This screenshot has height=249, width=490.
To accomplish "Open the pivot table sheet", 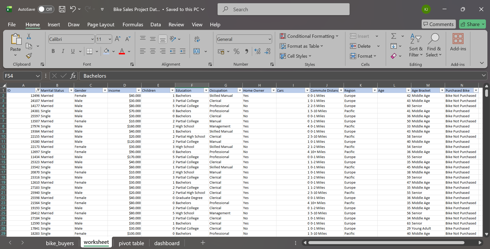I will [131, 243].
